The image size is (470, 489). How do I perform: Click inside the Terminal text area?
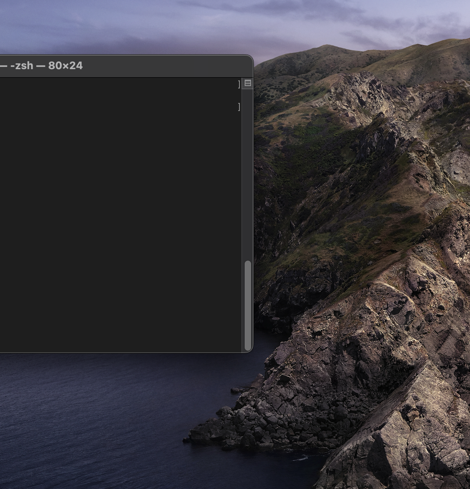tap(120, 215)
